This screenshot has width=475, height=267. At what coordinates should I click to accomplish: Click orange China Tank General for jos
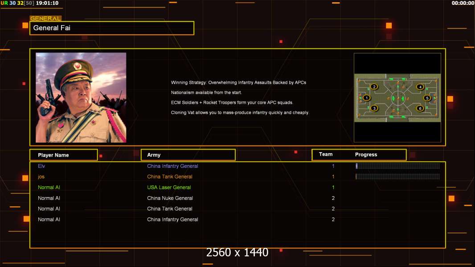coord(170,177)
